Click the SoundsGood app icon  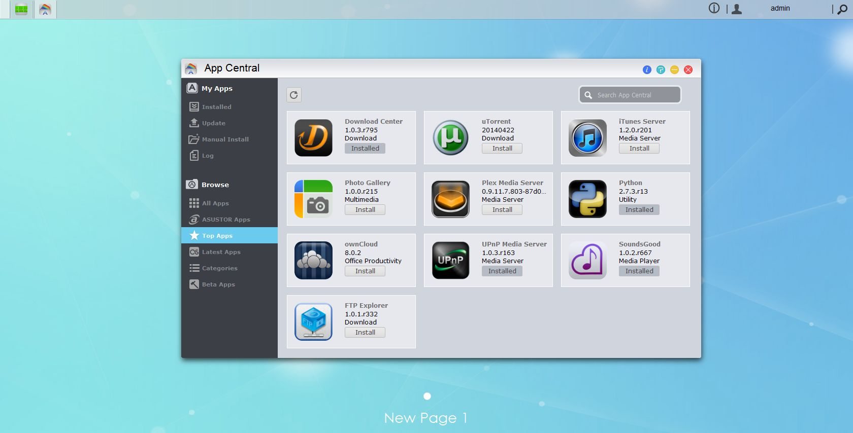click(x=587, y=261)
